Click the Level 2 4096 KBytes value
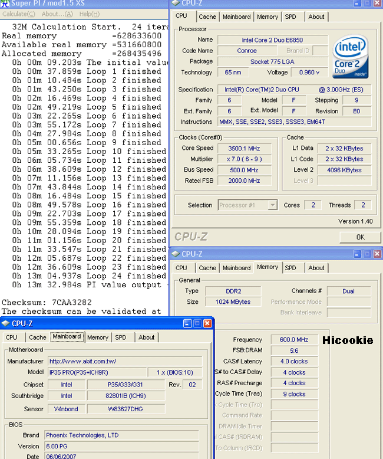The height and width of the screenshot is (459, 383). (345, 170)
